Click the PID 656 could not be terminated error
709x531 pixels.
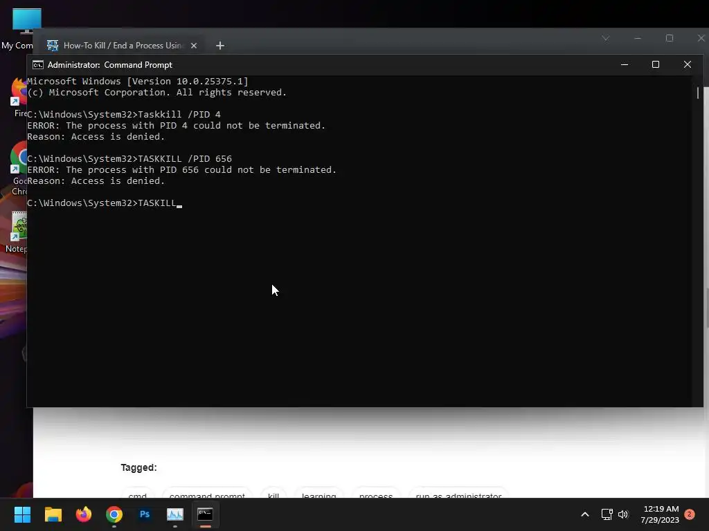tap(182, 170)
